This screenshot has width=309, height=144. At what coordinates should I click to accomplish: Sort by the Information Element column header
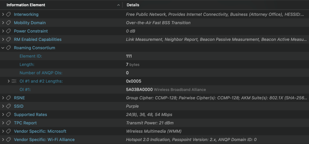pos(26,5)
